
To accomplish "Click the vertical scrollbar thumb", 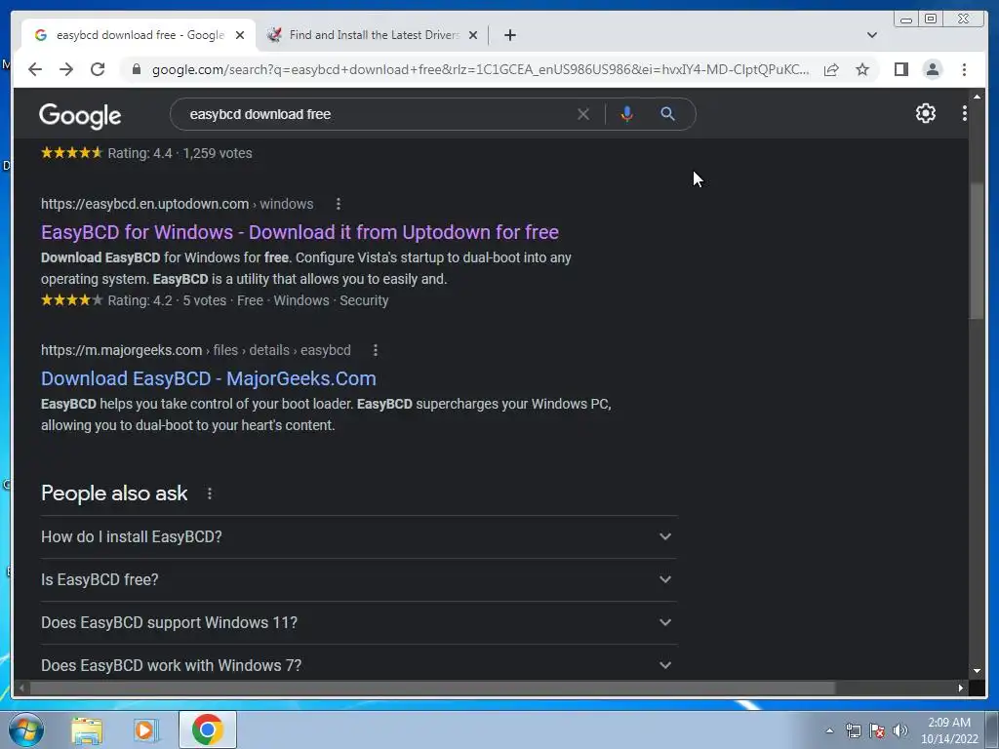I will point(976,251).
